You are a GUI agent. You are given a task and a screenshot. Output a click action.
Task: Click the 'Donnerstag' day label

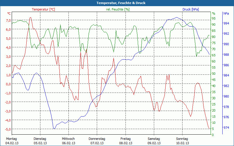97,139
